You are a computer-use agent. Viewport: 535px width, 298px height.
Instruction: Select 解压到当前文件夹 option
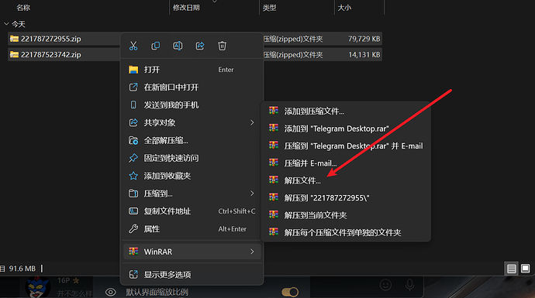click(x=346, y=215)
